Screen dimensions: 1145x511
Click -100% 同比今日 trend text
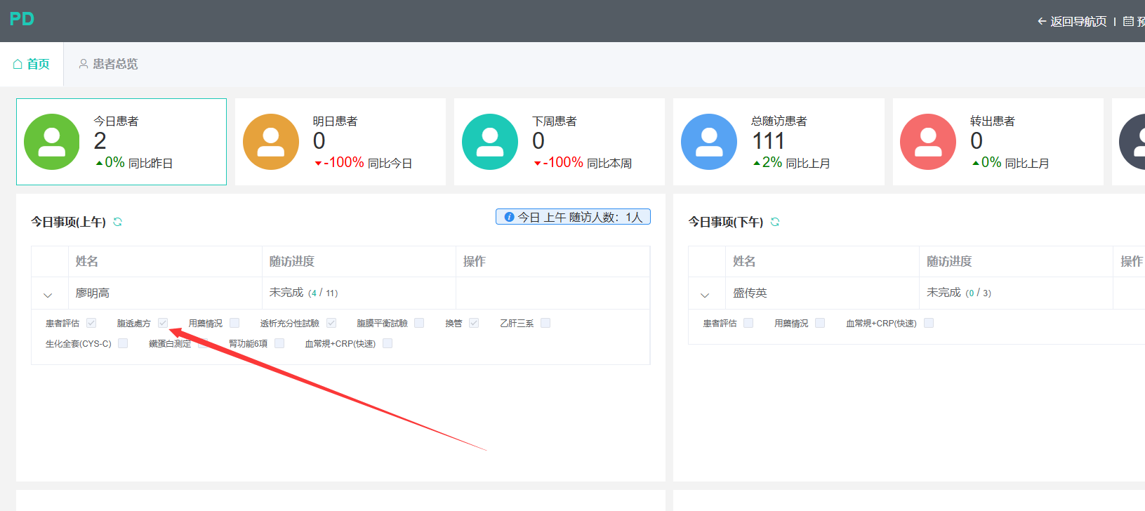364,163
